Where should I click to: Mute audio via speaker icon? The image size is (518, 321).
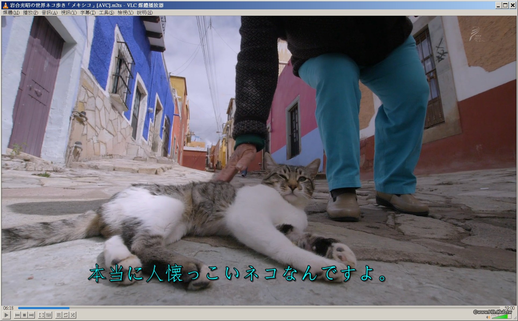click(x=488, y=317)
